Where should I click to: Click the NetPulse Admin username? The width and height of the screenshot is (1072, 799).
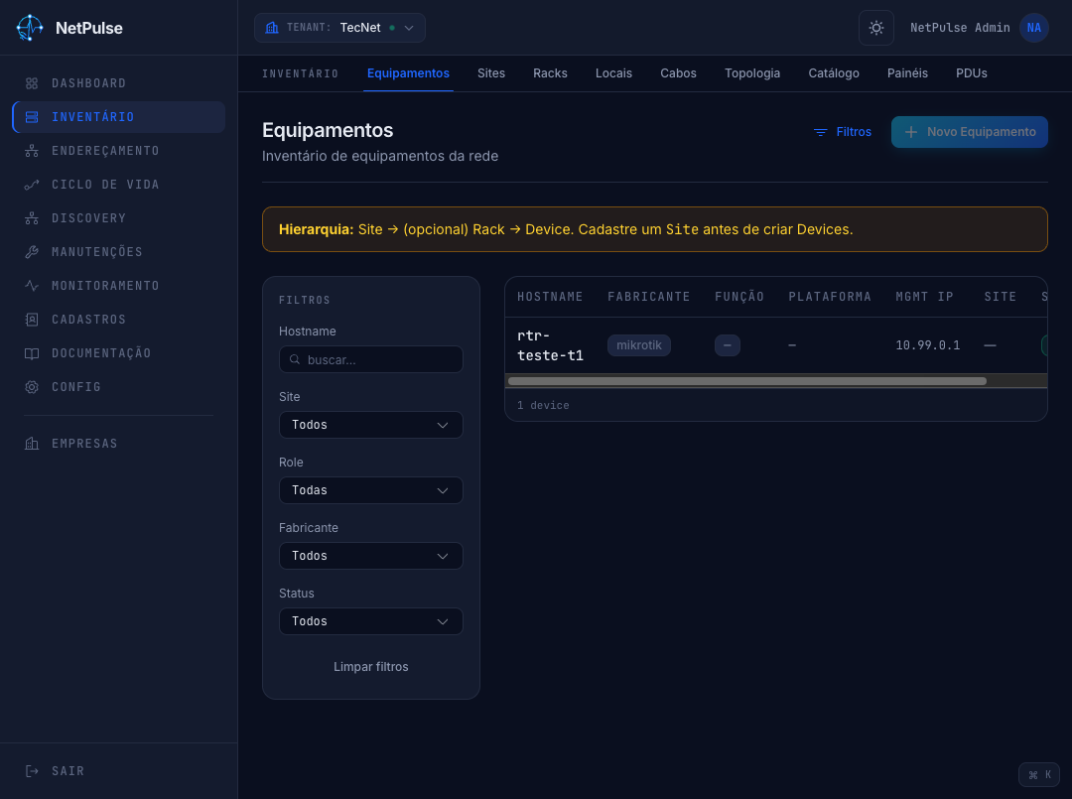click(x=960, y=28)
